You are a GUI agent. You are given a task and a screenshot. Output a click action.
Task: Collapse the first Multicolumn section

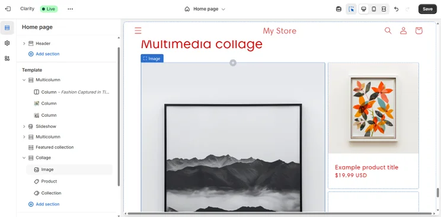click(x=24, y=80)
